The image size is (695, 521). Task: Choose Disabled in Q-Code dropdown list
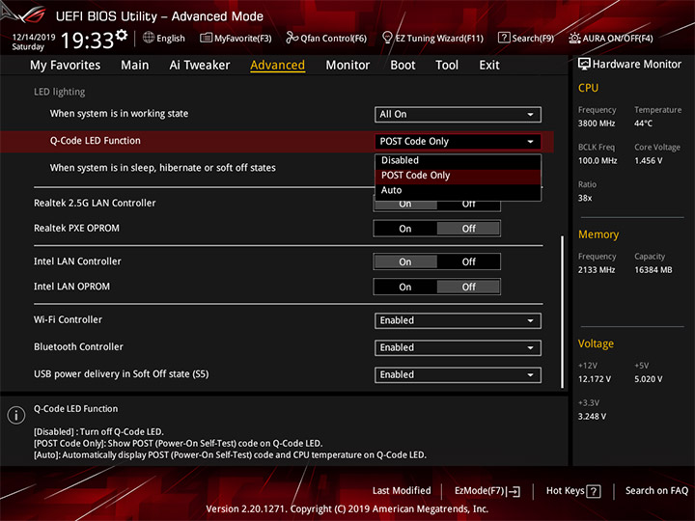pyautogui.click(x=458, y=160)
